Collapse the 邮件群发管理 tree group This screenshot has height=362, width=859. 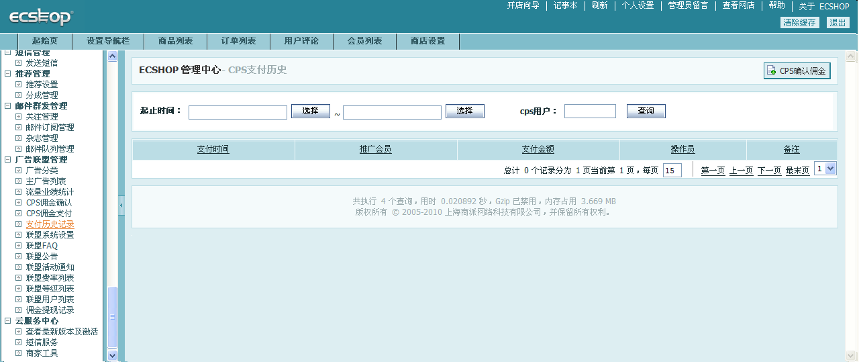tap(8, 106)
